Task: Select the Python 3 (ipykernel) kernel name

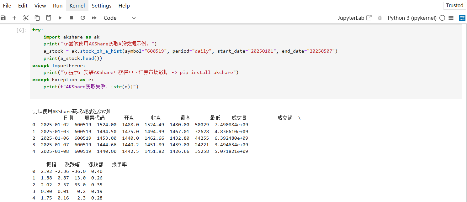Action: 412,18
